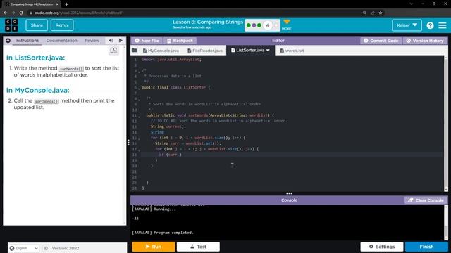The height and width of the screenshot is (253, 451).
Task: Click the browser zoom magnifier icon
Action: [364, 13]
